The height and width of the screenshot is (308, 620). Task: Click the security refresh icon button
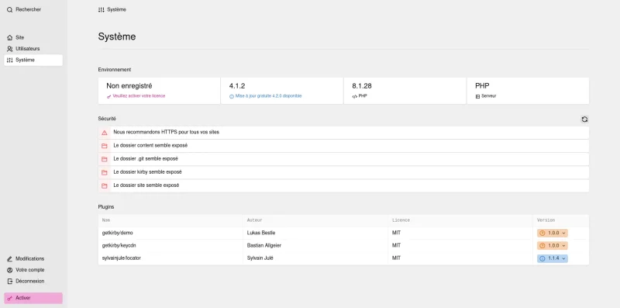tap(584, 119)
